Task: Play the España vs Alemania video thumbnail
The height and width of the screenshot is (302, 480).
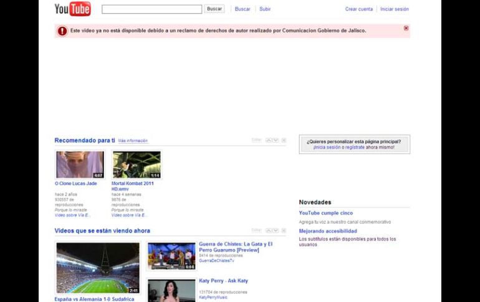Action: point(98,268)
